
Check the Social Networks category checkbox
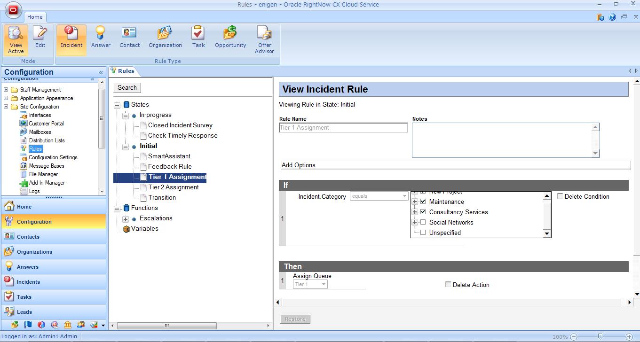pos(423,222)
